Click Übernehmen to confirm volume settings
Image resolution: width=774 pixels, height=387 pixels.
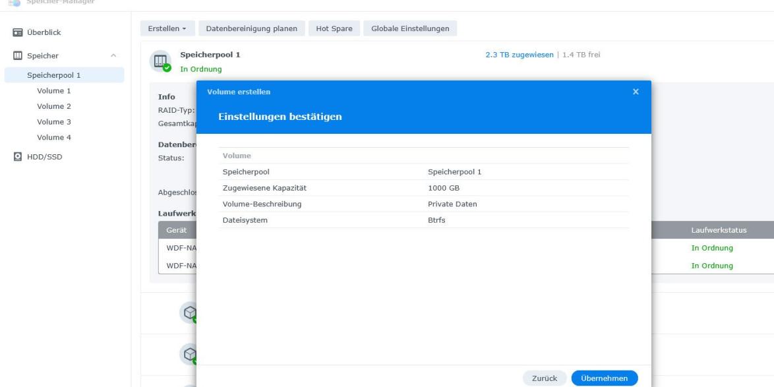[604, 378]
